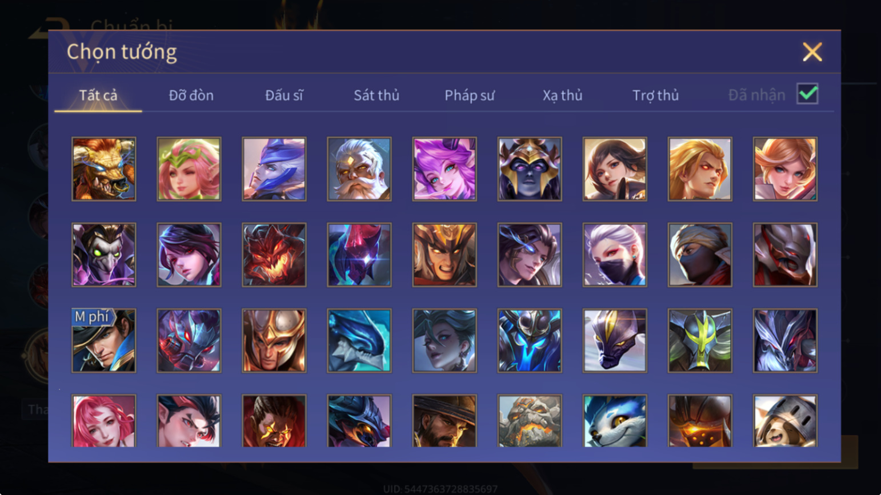Image resolution: width=881 pixels, height=495 pixels.
Task: Open the 'Sát thủ' tab
Action: (377, 95)
